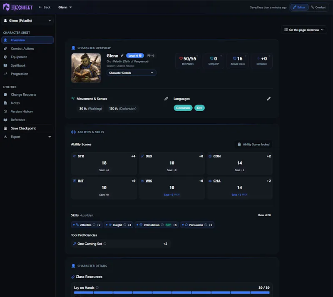Click the Lay on Hands 30 / 30 value
This screenshot has height=297, width=333.
(264, 288)
